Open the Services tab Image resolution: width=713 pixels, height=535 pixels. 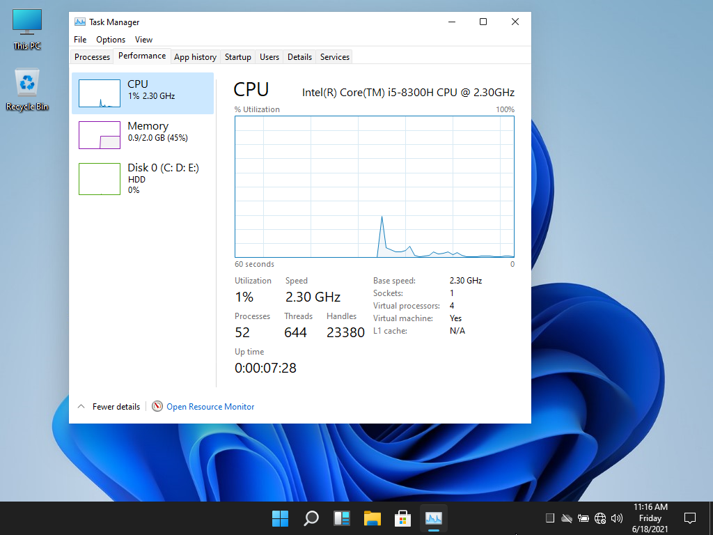point(335,57)
